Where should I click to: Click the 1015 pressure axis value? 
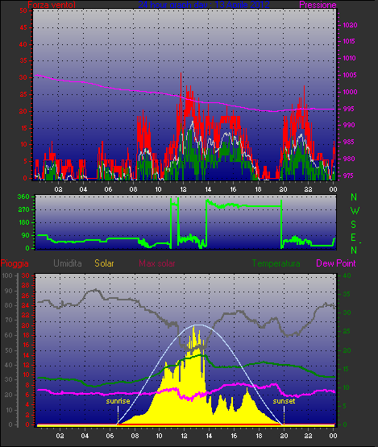[x=349, y=41]
